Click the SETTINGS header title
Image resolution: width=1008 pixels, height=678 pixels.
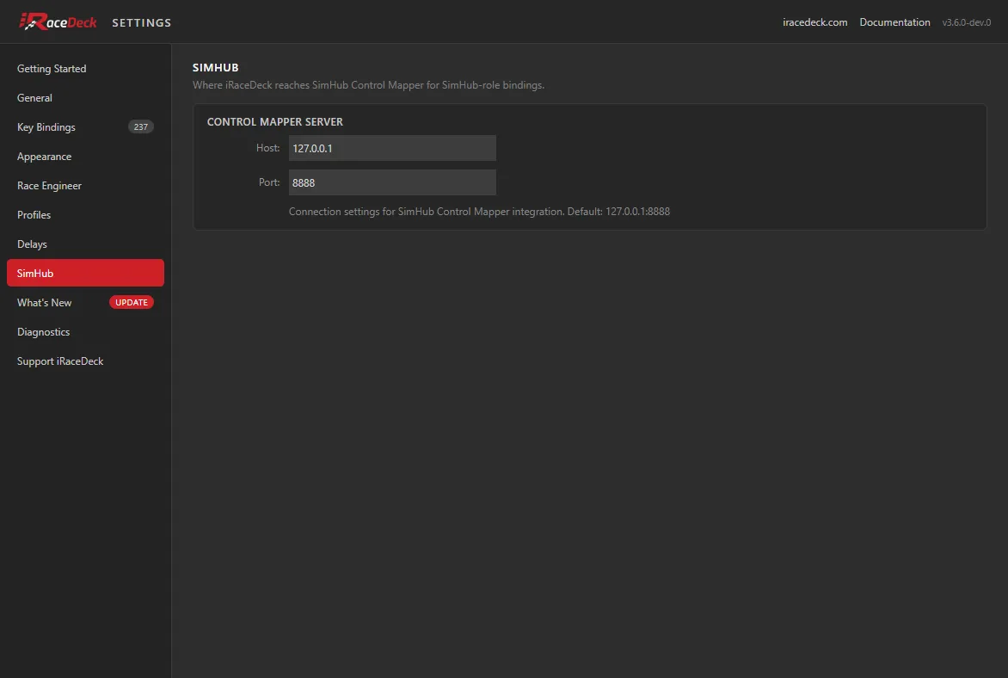point(141,22)
